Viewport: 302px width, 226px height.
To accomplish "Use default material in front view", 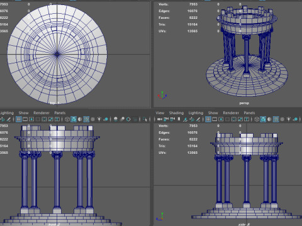I will [80, 119].
